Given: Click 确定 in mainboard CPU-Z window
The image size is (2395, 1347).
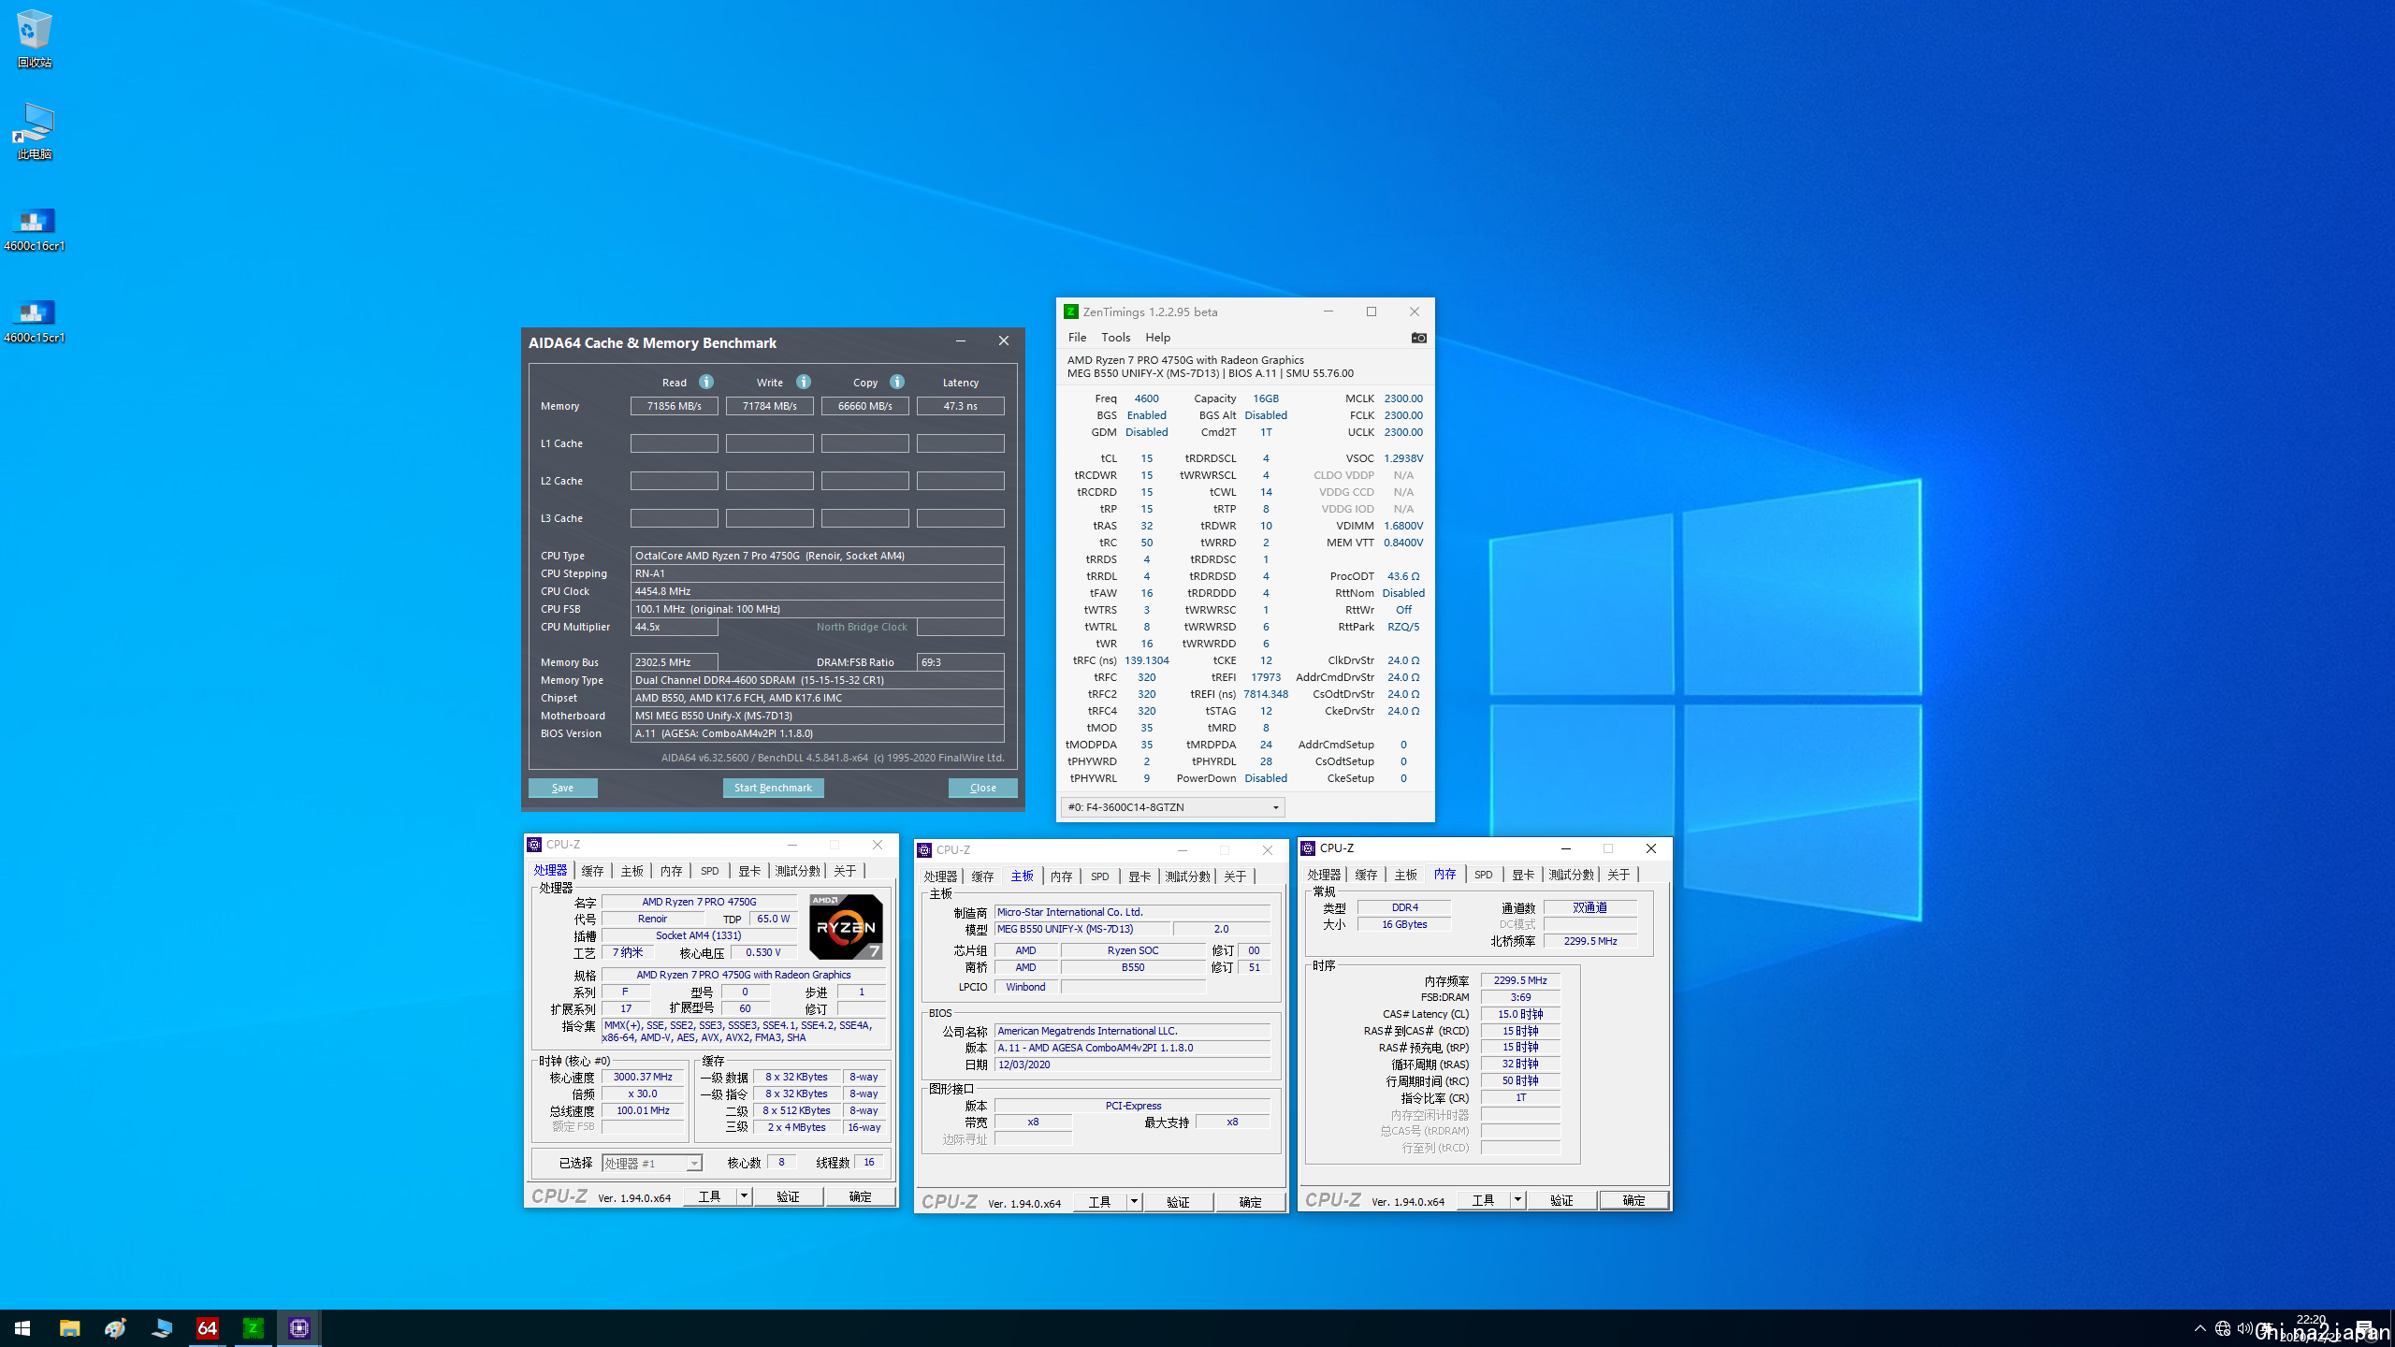Looking at the screenshot, I should [x=1250, y=1202].
